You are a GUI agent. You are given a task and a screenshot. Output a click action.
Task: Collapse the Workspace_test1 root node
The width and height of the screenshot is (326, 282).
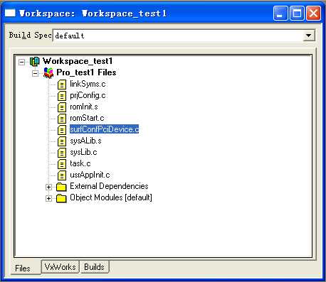21,62
